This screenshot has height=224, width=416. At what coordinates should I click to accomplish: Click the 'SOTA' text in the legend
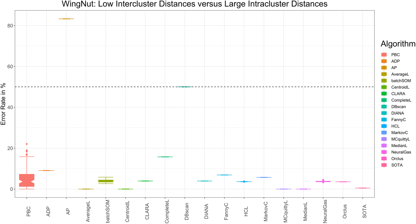(x=397, y=165)
